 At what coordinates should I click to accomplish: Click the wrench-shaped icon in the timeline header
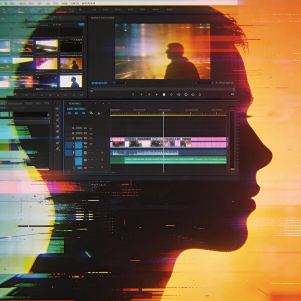[91, 113]
